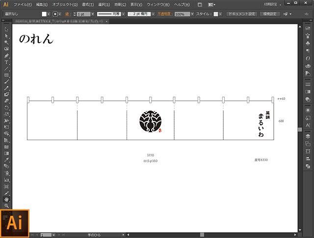Viewport: 314px width, 238px height.
Task: Open the Brushes panel icon
Action: pyautogui.click(x=308, y=36)
